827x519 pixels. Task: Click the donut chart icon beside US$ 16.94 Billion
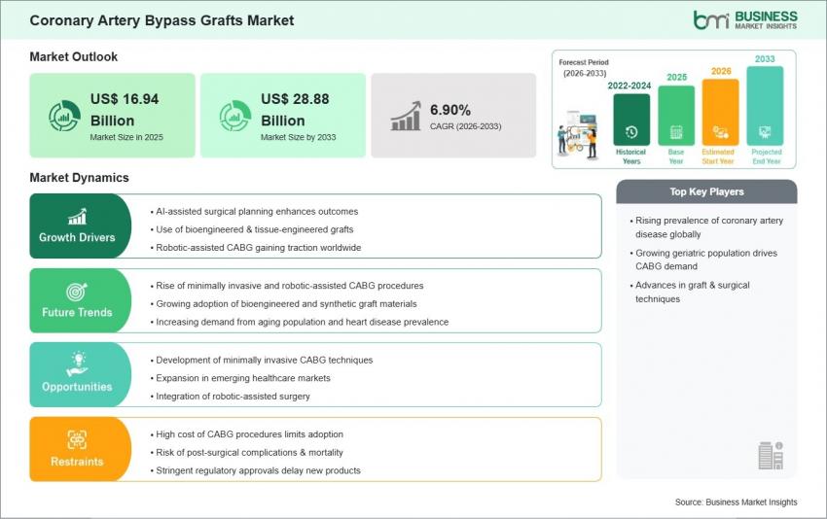[x=64, y=116]
